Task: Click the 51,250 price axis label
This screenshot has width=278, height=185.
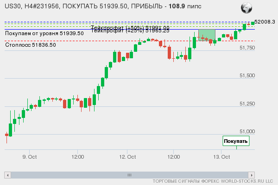Action: 247,104
